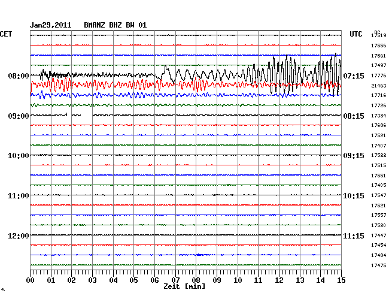Click the DC value '17405'
389x296 pixels.
[x=379, y=186]
